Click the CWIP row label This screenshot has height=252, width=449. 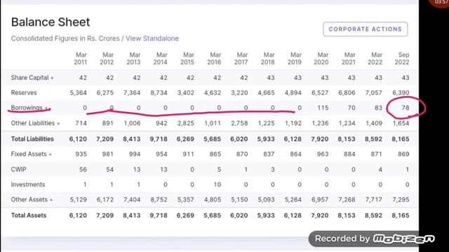(x=19, y=169)
